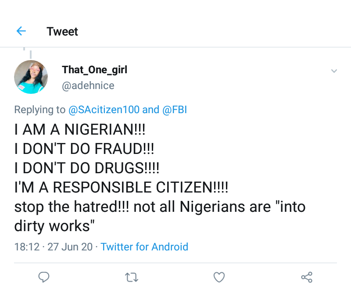Image resolution: width=351 pixels, height=289 pixels.
Task: Retweet this tweet using the arrows icon
Action: click(x=131, y=277)
